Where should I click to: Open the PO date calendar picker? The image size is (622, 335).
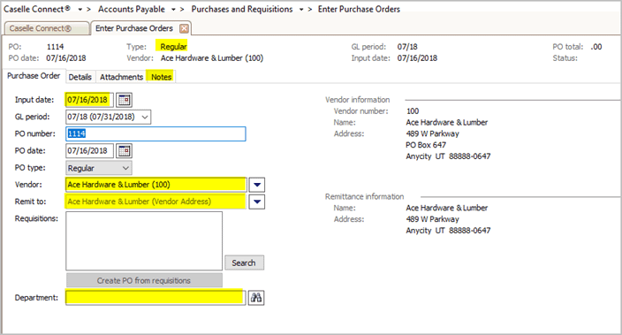pos(124,151)
